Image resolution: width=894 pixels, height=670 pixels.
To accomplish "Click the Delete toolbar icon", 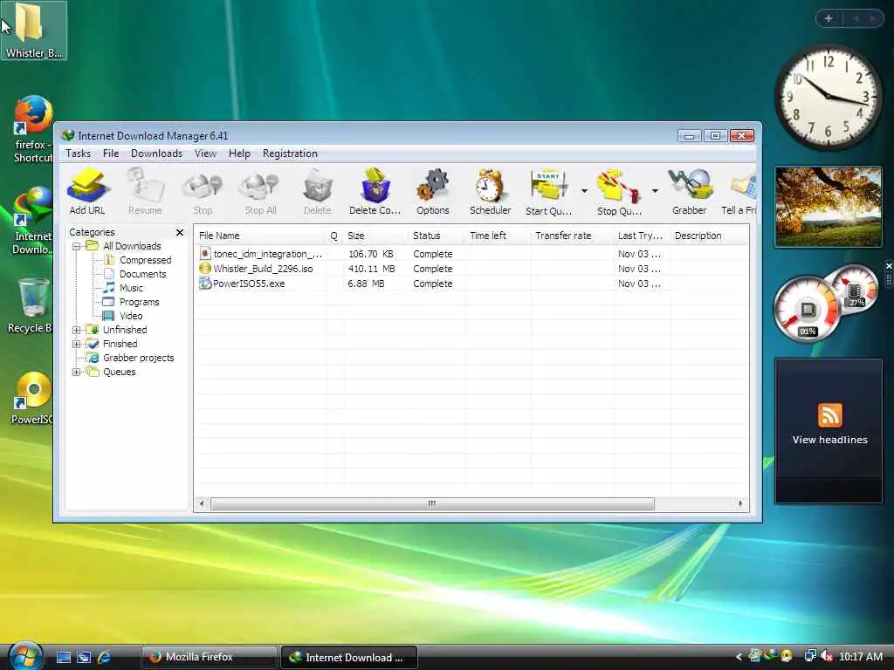I will (318, 191).
